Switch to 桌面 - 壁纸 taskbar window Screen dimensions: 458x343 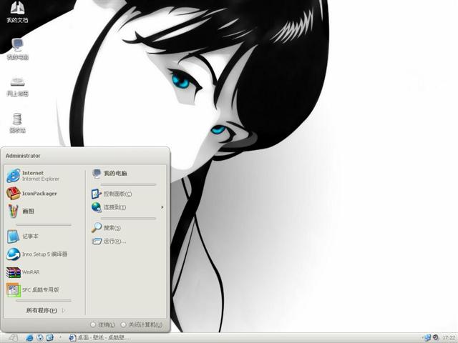tap(99, 338)
